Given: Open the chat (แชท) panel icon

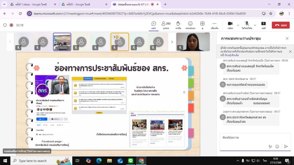Looking at the screenshot, I should [x=154, y=25].
